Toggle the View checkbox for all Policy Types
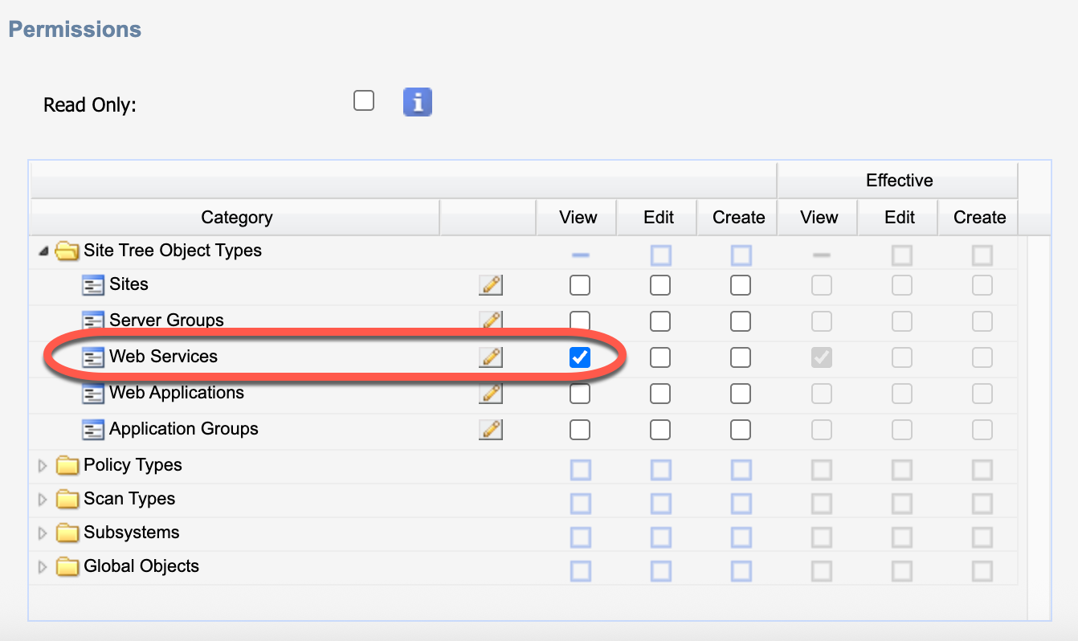 (580, 470)
